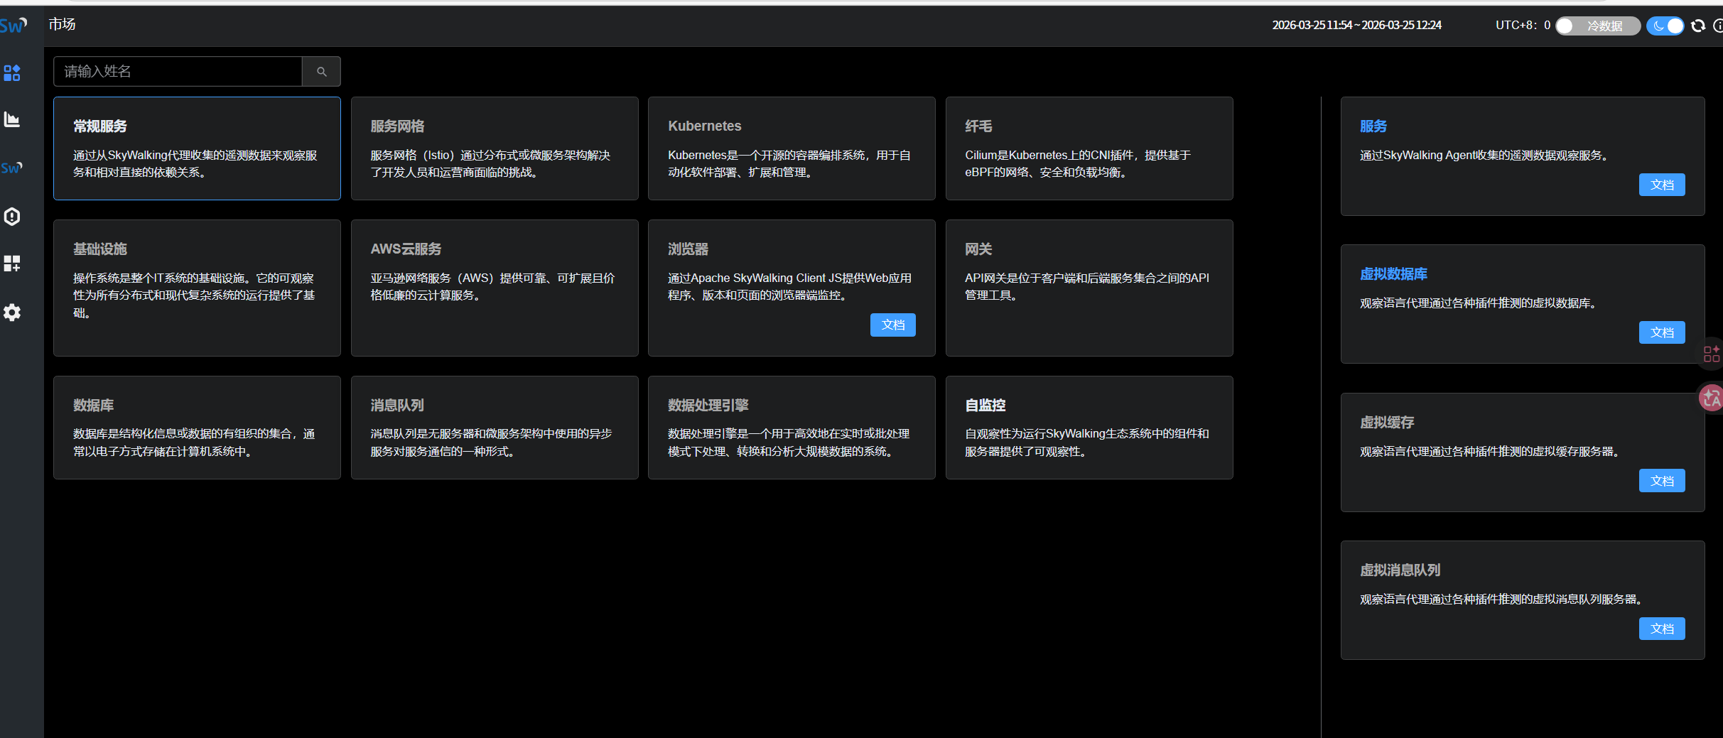Viewport: 1723px width, 738px height.
Task: Click the floating translate widget icon
Action: [1711, 398]
